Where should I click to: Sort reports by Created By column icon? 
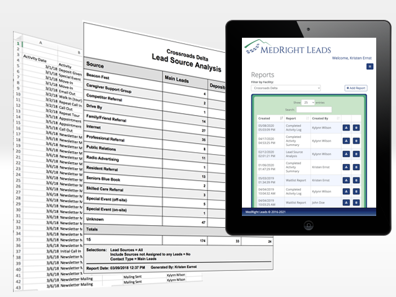[338, 118]
